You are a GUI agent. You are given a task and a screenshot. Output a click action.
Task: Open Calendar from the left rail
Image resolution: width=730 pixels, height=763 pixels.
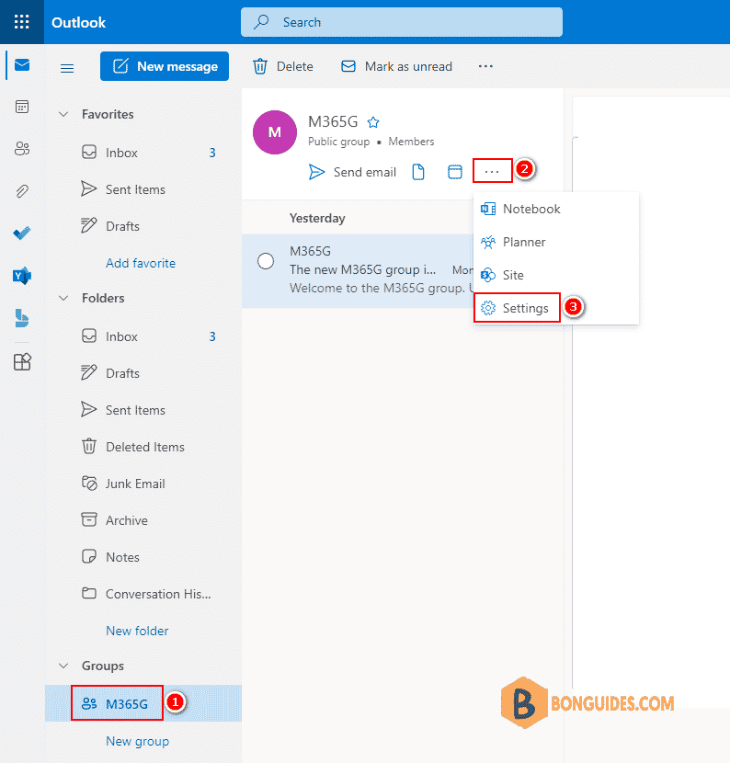pyautogui.click(x=22, y=107)
